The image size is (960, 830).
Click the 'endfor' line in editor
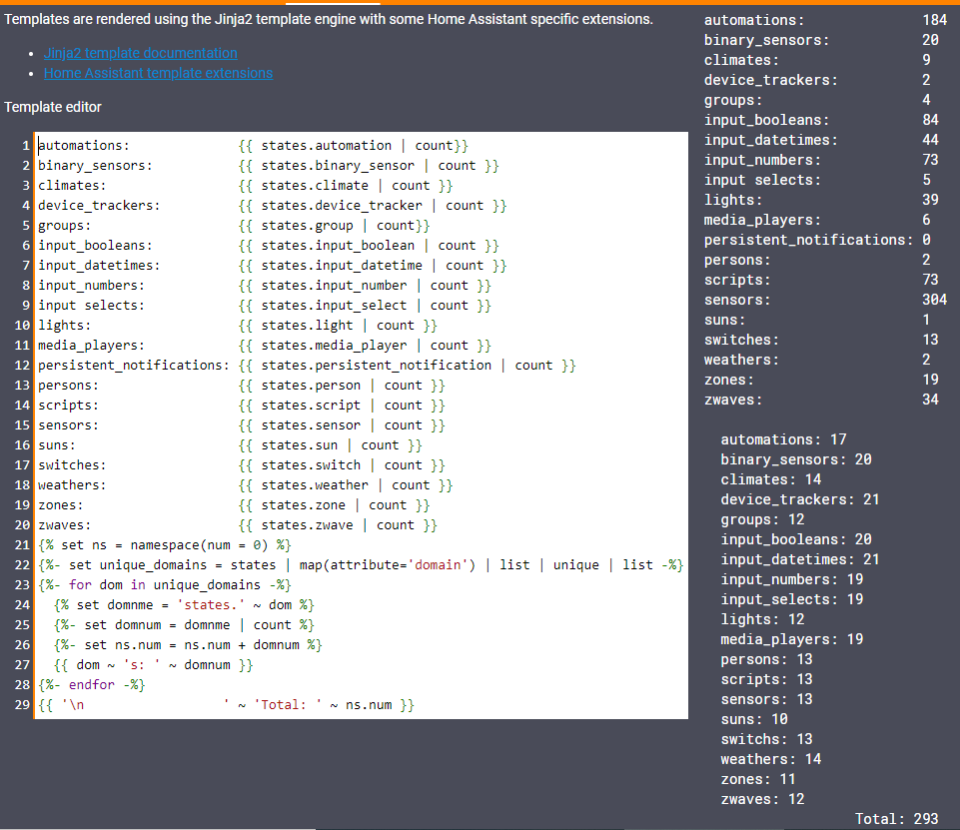click(x=91, y=685)
